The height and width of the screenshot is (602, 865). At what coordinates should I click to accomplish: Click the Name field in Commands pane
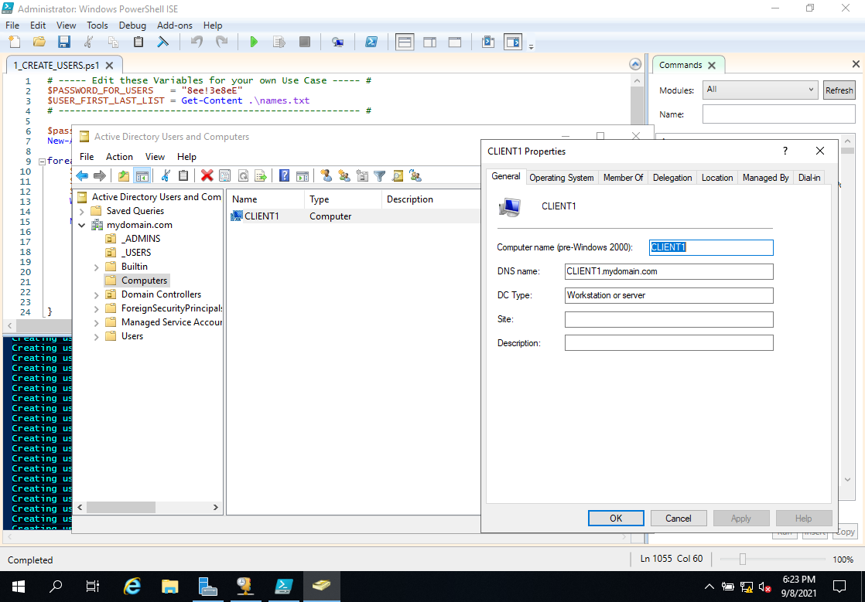pyautogui.click(x=778, y=114)
